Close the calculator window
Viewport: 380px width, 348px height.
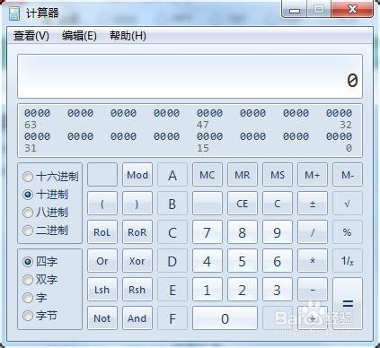(352, 9)
